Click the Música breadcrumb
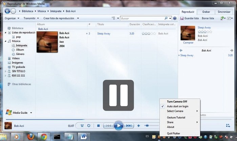The height and width of the screenshot is (141, 237). point(42,11)
